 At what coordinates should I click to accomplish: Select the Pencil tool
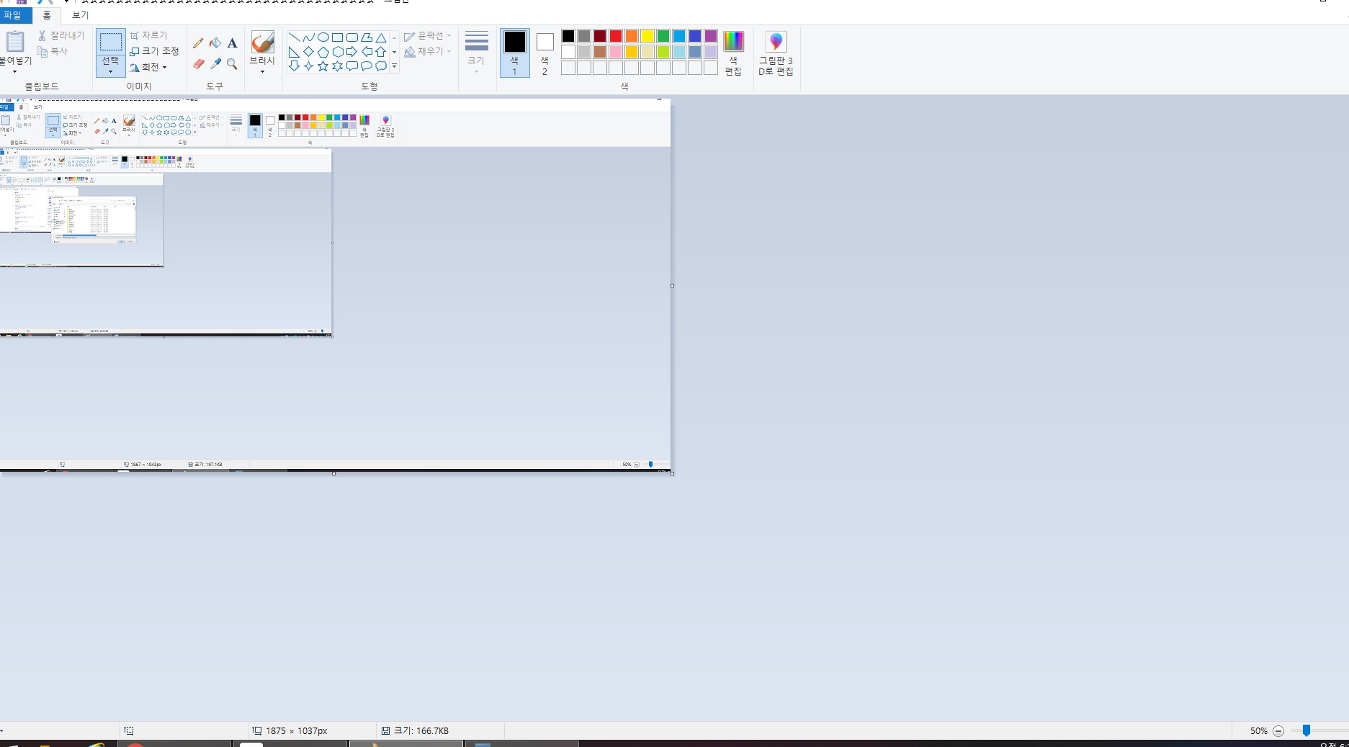coord(198,43)
